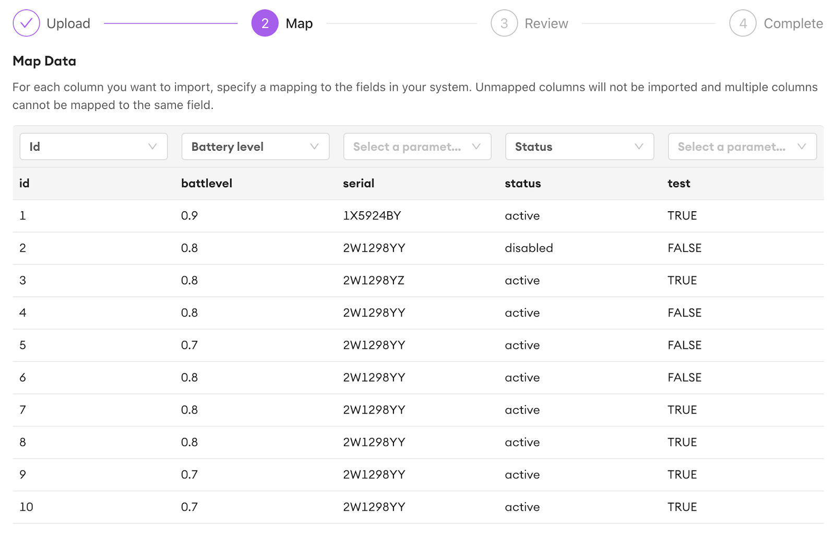The image size is (835, 534).
Task: Select the step 2 Map circle
Action: click(265, 23)
